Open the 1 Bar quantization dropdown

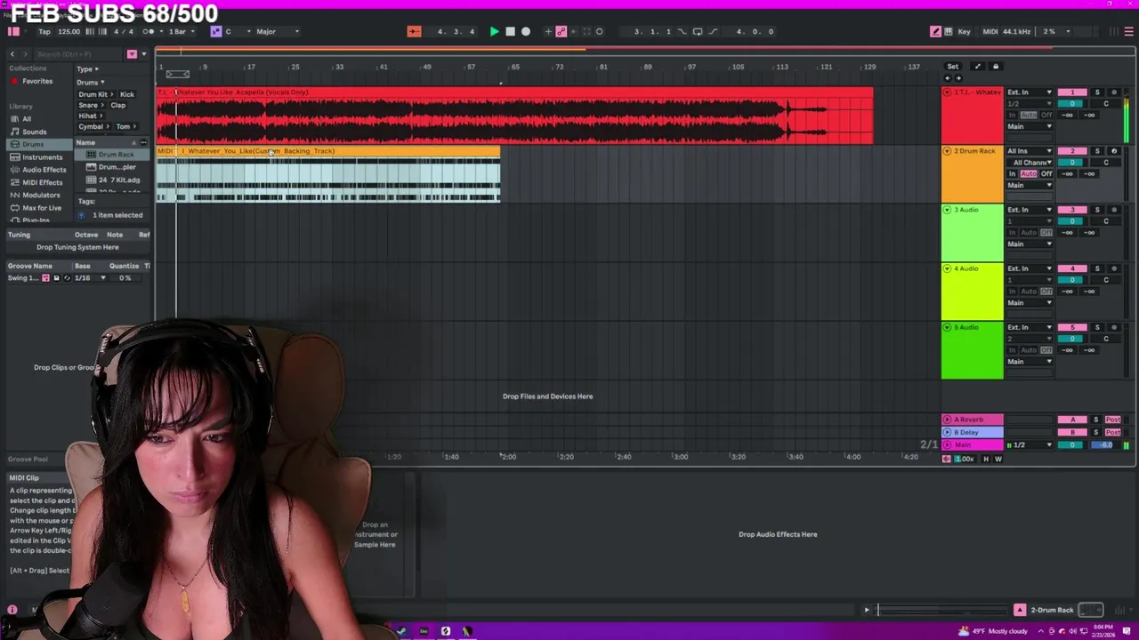(x=182, y=32)
